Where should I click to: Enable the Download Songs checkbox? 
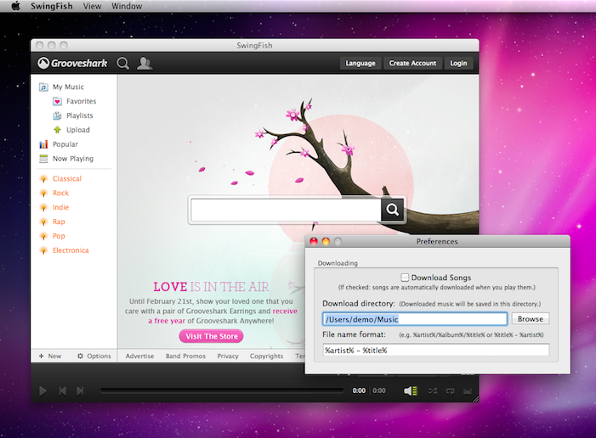click(x=405, y=278)
